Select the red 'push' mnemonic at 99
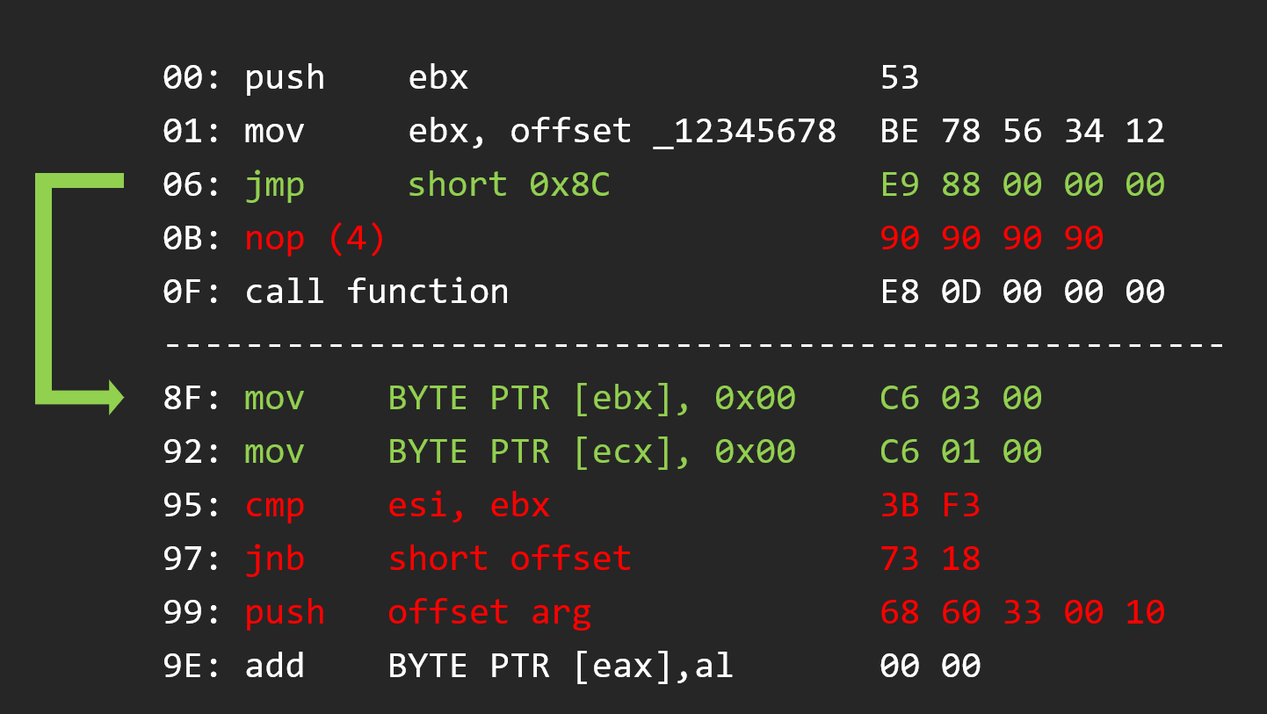Screen dimensions: 1267x714 285,614
